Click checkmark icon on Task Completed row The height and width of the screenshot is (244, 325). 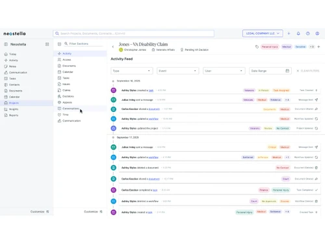tap(317, 190)
